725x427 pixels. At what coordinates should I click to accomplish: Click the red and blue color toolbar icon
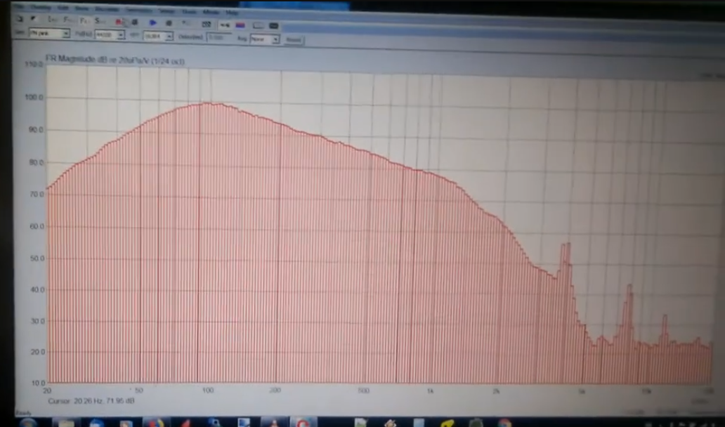(240, 25)
